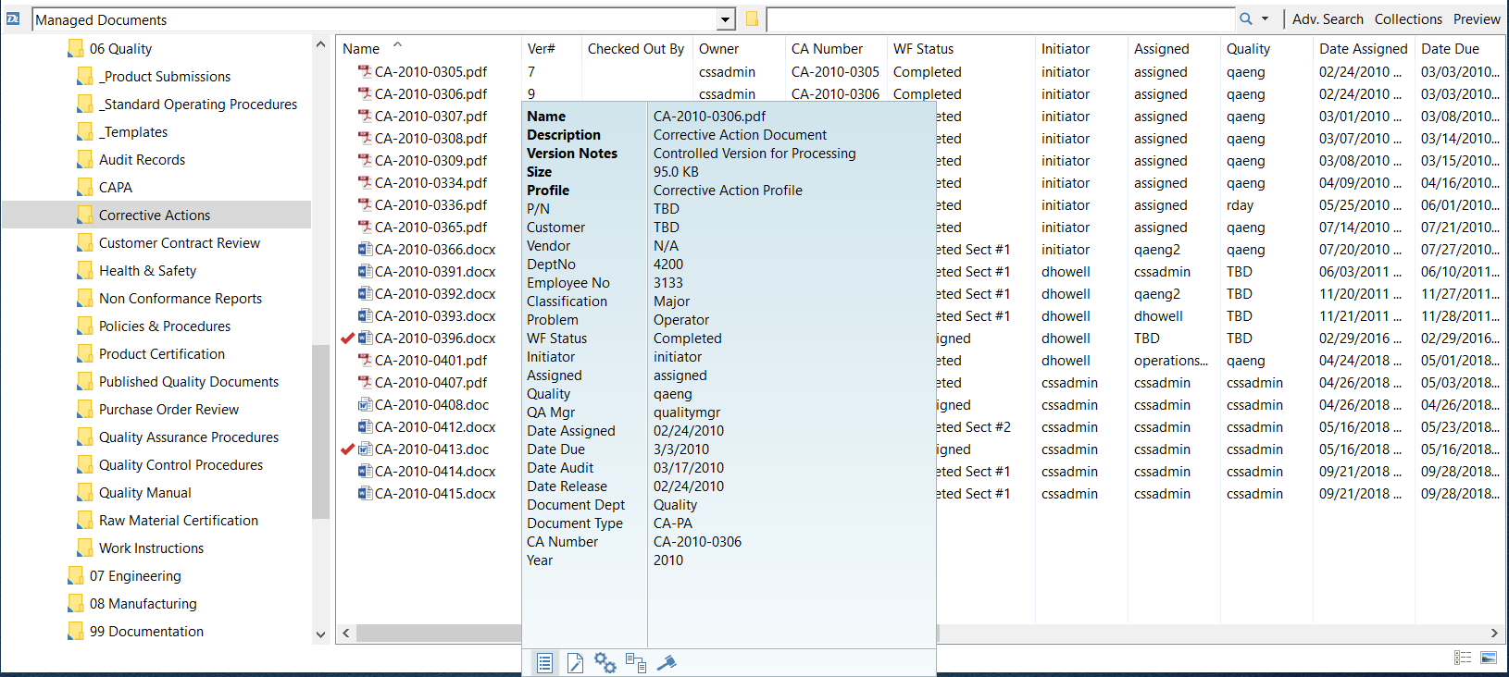The height and width of the screenshot is (677, 1509).
Task: Open the Managed Documents dropdown arrow
Action: coord(725,19)
